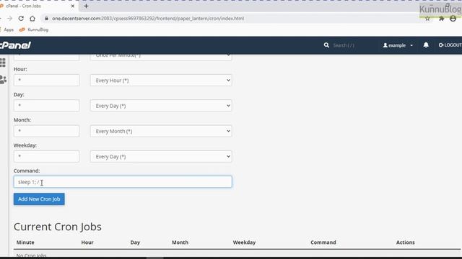Viewport: 462px width, 259px height.
Task: Click the padlock site info icon
Action: 46,18
